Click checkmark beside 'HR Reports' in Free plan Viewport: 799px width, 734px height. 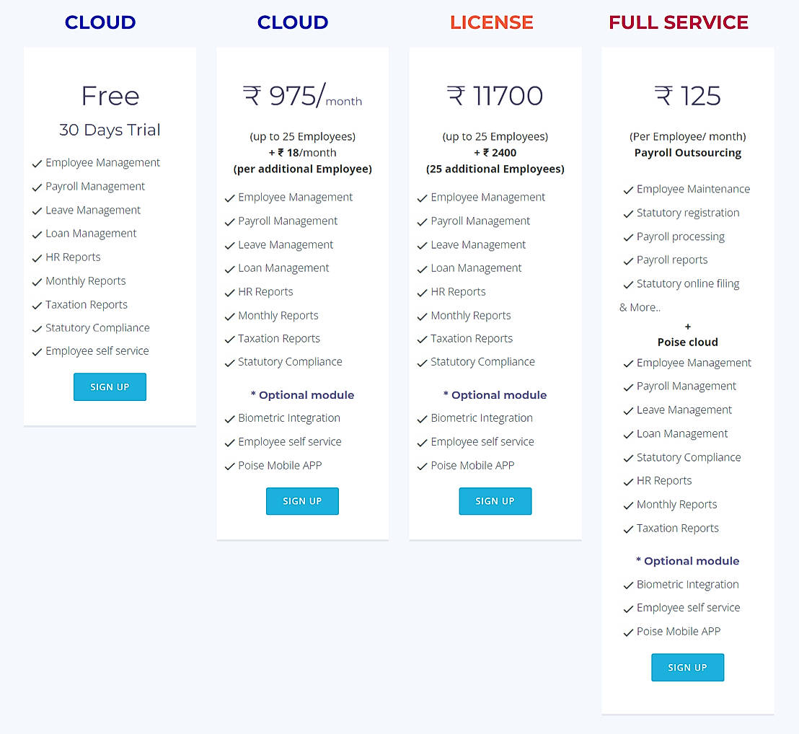(37, 259)
